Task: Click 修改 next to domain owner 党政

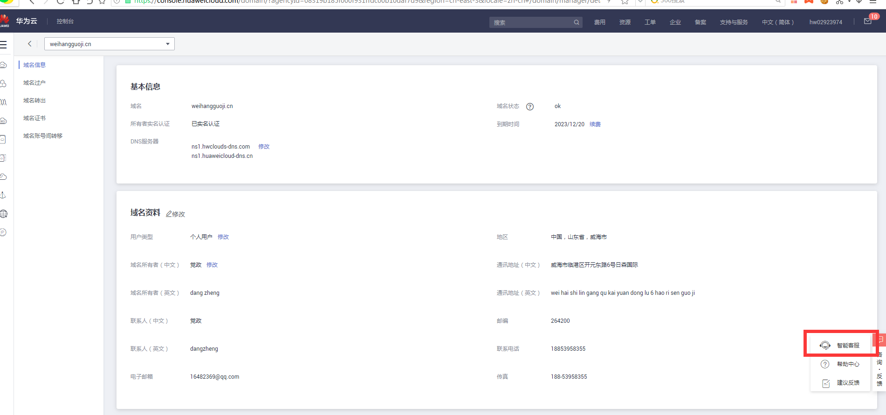Action: pyautogui.click(x=212, y=265)
